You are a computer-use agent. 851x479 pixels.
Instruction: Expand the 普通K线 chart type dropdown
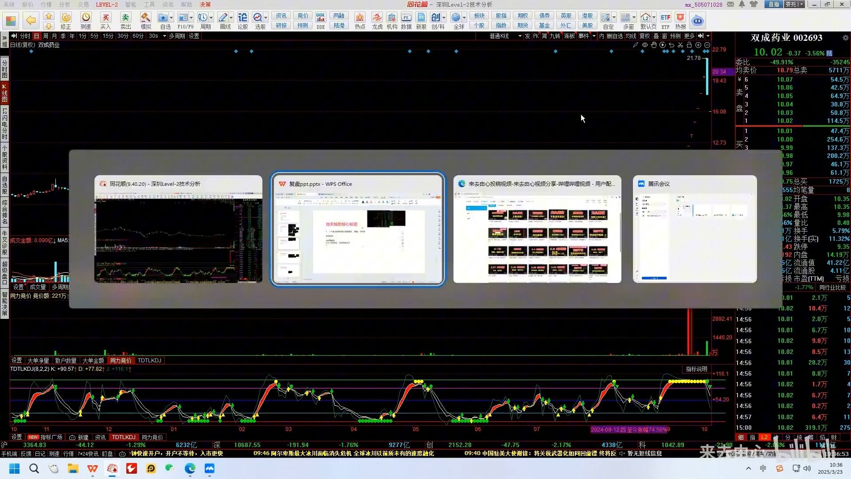520,36
